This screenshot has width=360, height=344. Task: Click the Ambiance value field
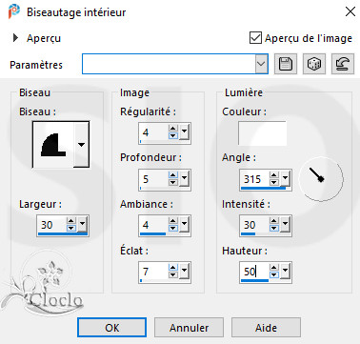153,225
